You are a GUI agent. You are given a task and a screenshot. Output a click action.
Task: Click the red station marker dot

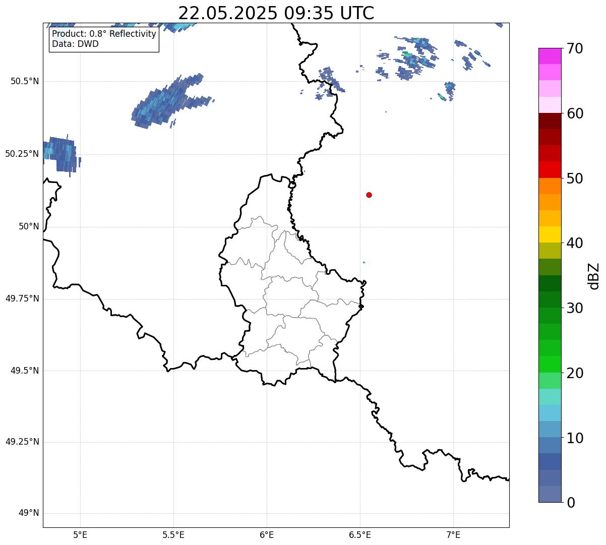click(x=369, y=195)
